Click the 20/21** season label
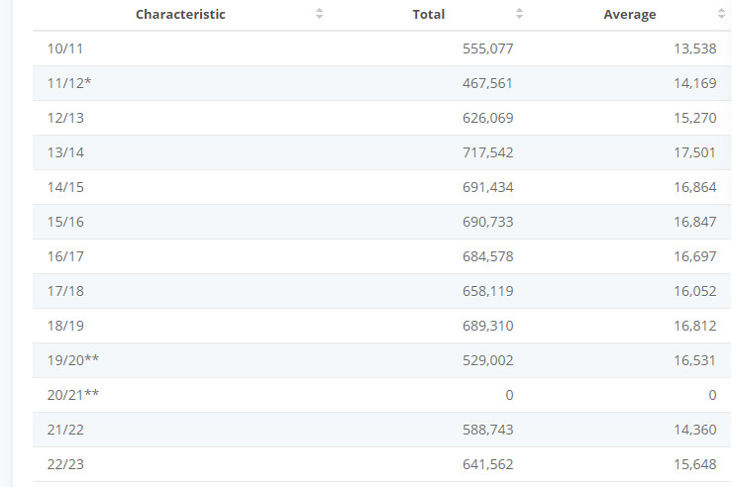Image resolution: width=732 pixels, height=487 pixels. (x=73, y=395)
